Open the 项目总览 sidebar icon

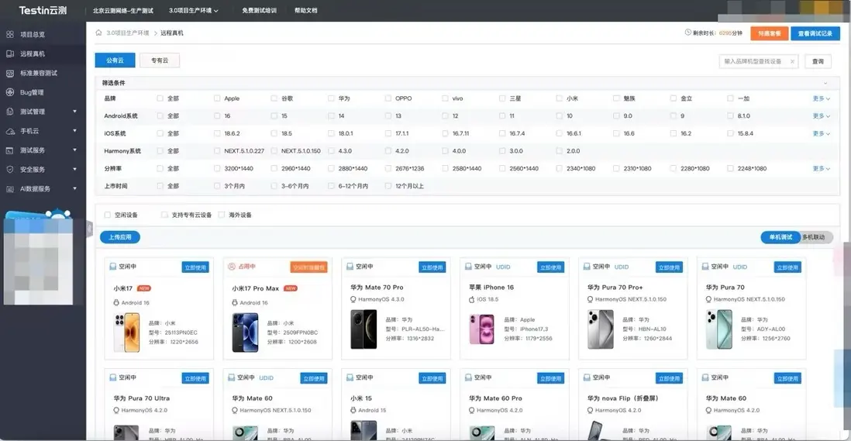10,34
